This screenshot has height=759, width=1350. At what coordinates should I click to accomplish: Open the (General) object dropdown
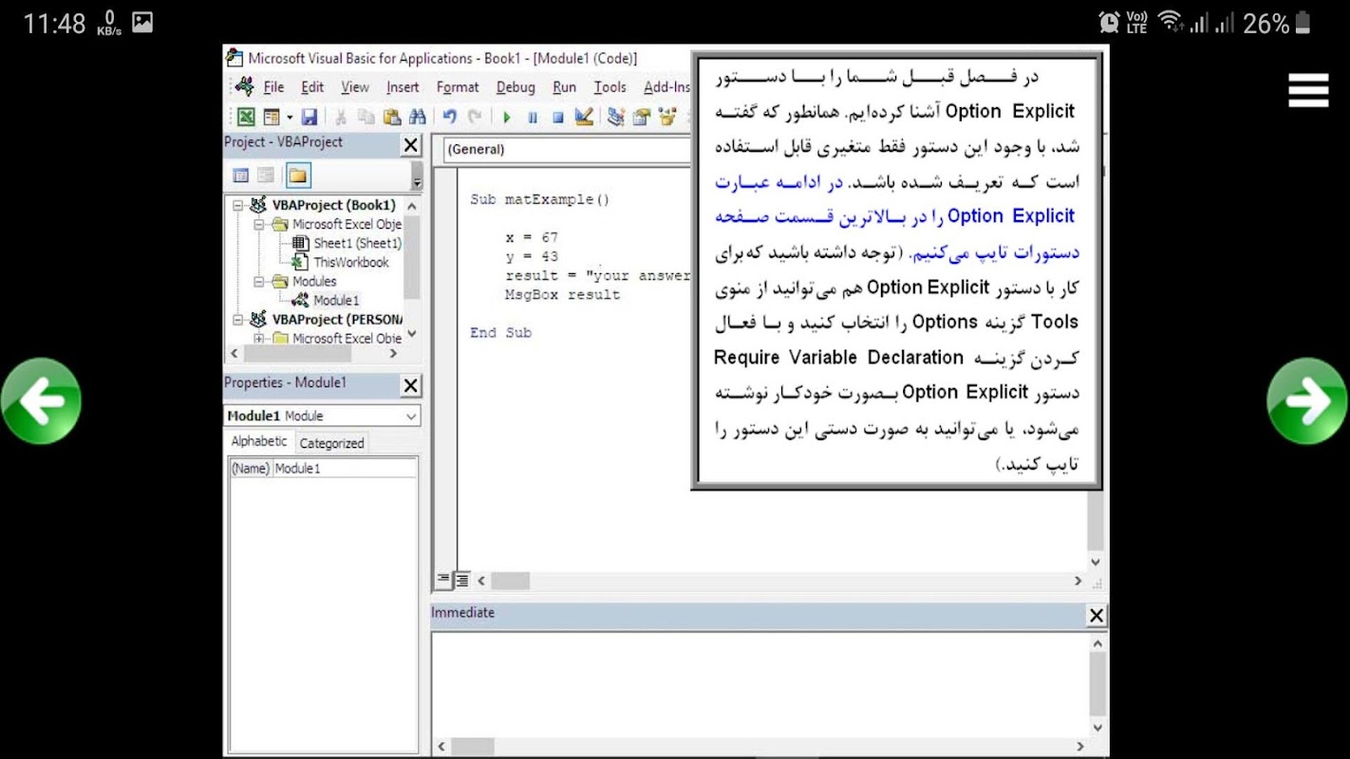click(x=567, y=150)
